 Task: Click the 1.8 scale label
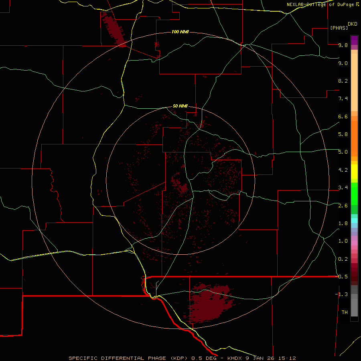point(343,223)
